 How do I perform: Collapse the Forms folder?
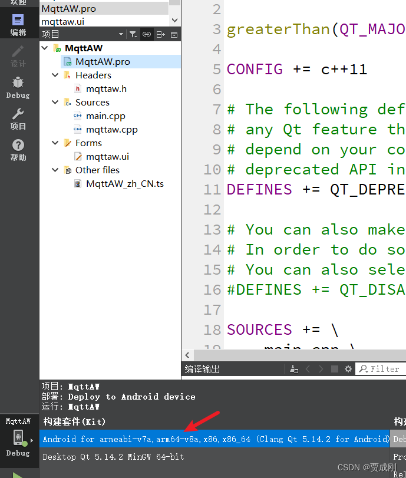[55, 143]
